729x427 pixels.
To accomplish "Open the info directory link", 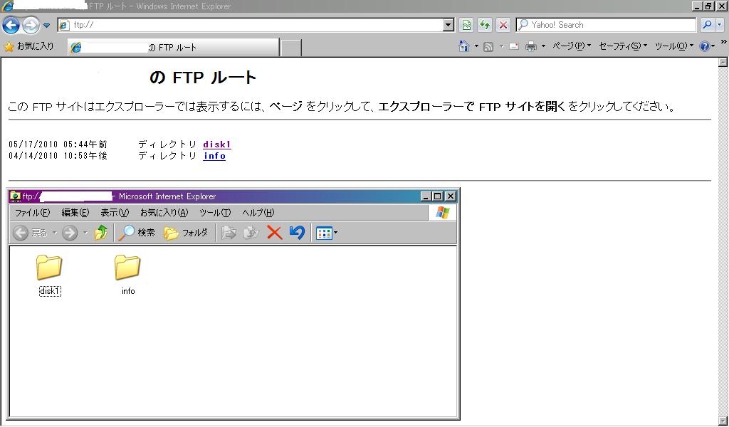I will coord(214,156).
